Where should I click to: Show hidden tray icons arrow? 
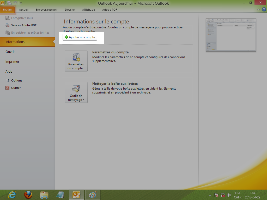[x=210, y=195]
